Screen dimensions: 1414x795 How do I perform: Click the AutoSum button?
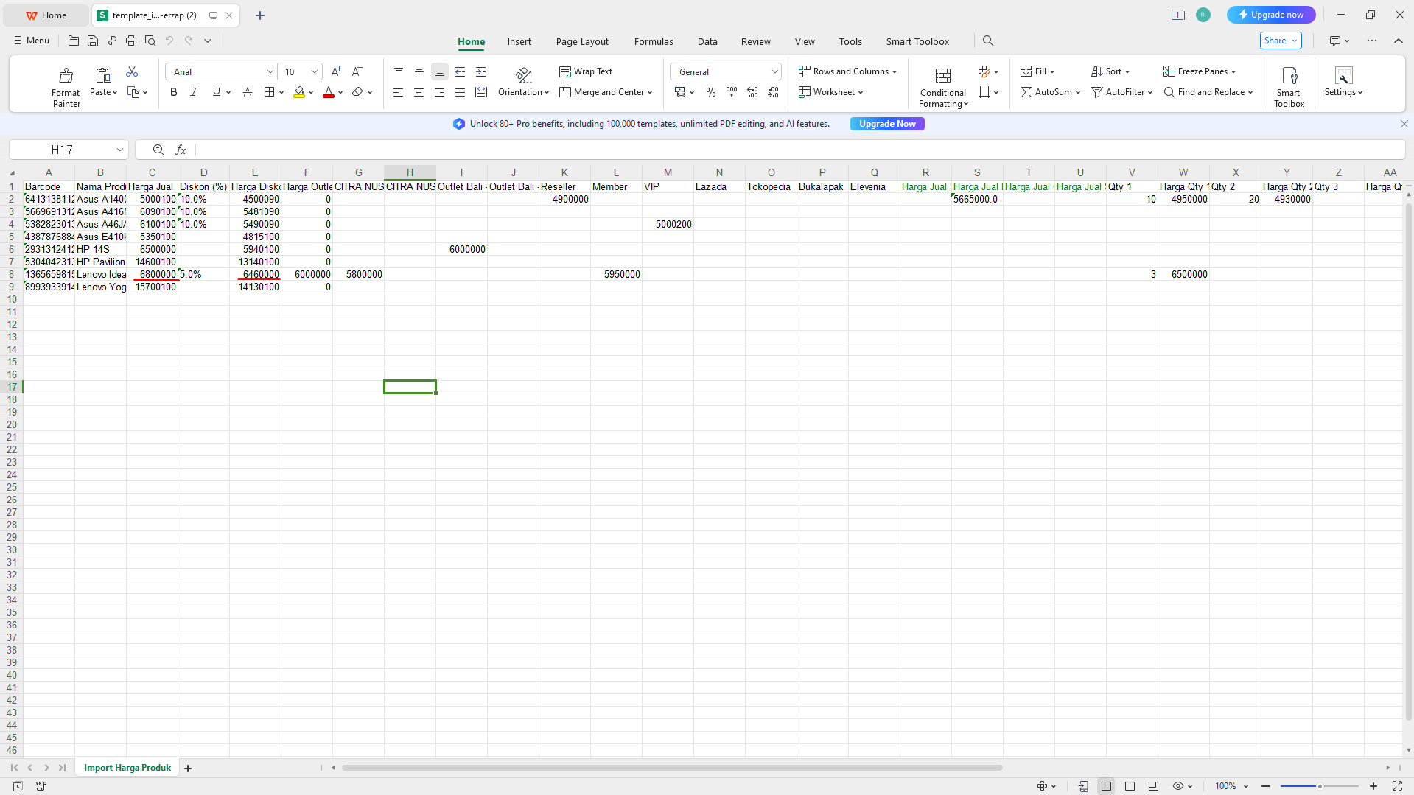(x=1050, y=92)
